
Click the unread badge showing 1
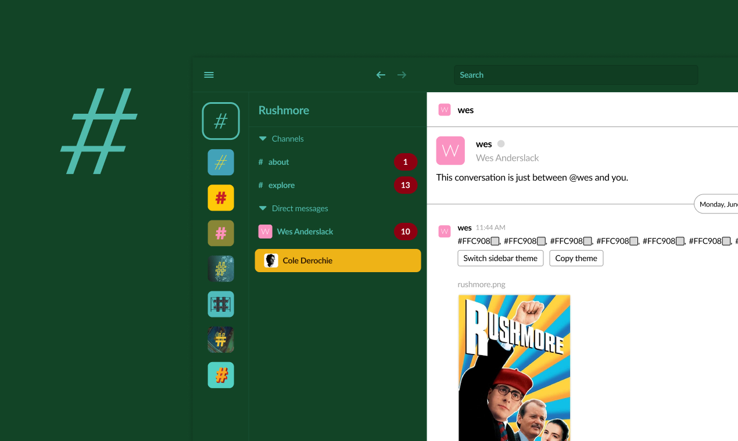[406, 162]
